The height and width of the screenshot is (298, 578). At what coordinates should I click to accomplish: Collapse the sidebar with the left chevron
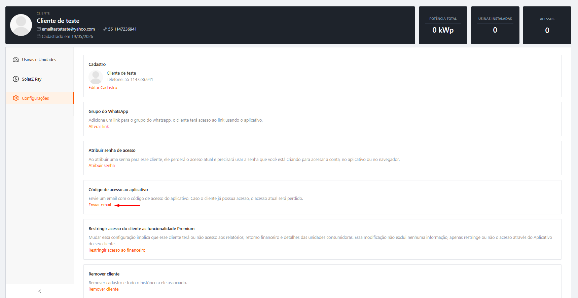coord(40,291)
